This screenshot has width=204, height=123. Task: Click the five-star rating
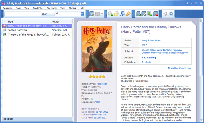pyautogui.click(x=97, y=77)
